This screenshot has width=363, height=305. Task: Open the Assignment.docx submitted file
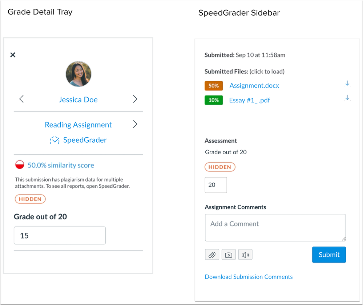point(254,85)
